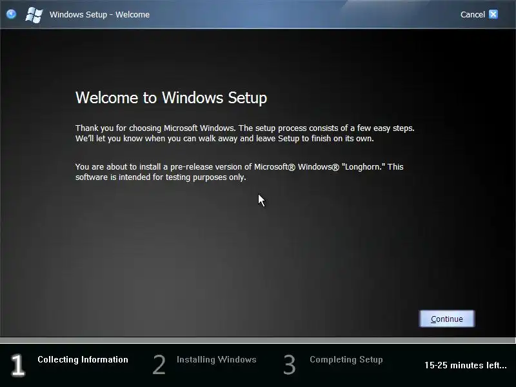Click the '15-25 minutes left...' status text
The image size is (516, 387).
[x=465, y=365]
